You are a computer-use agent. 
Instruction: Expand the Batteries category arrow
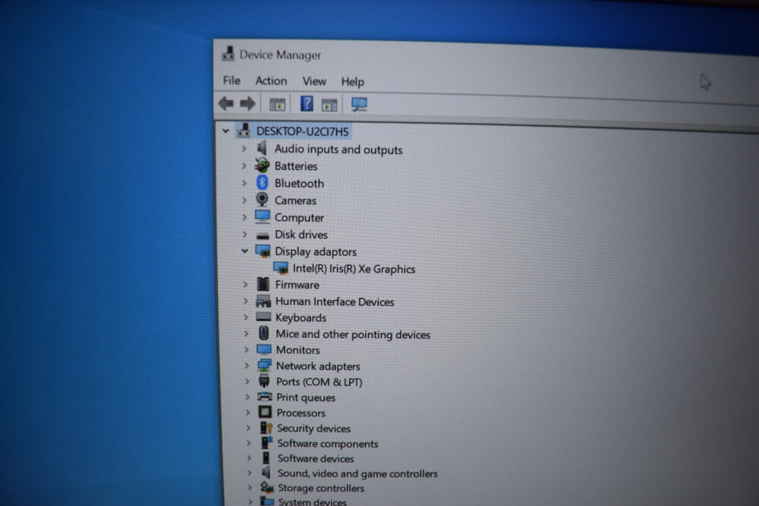coord(244,166)
